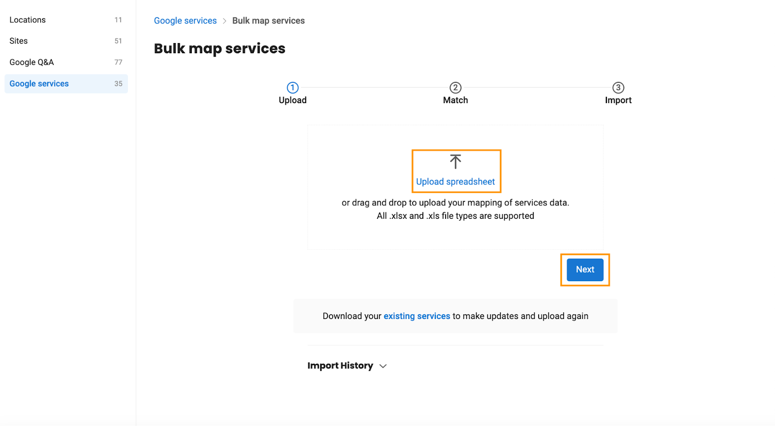Viewport: 775px width, 426px height.
Task: Go to Google services breadcrumb link
Action: coord(186,21)
